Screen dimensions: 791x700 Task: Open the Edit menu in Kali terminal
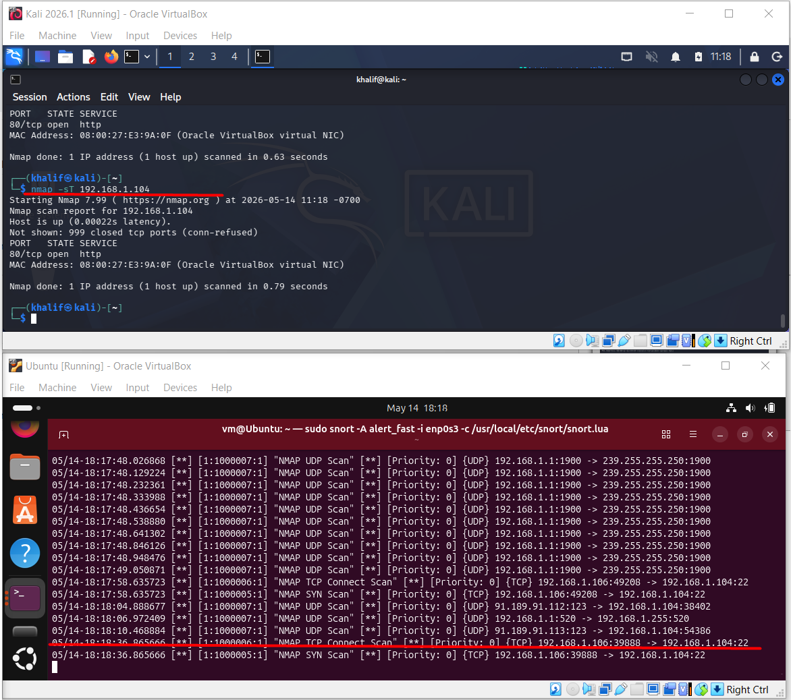coord(109,96)
